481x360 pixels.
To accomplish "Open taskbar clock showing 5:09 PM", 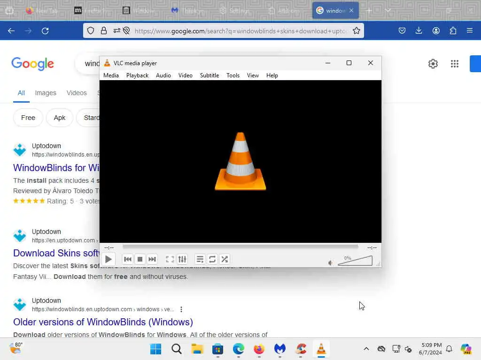I will click(431, 349).
